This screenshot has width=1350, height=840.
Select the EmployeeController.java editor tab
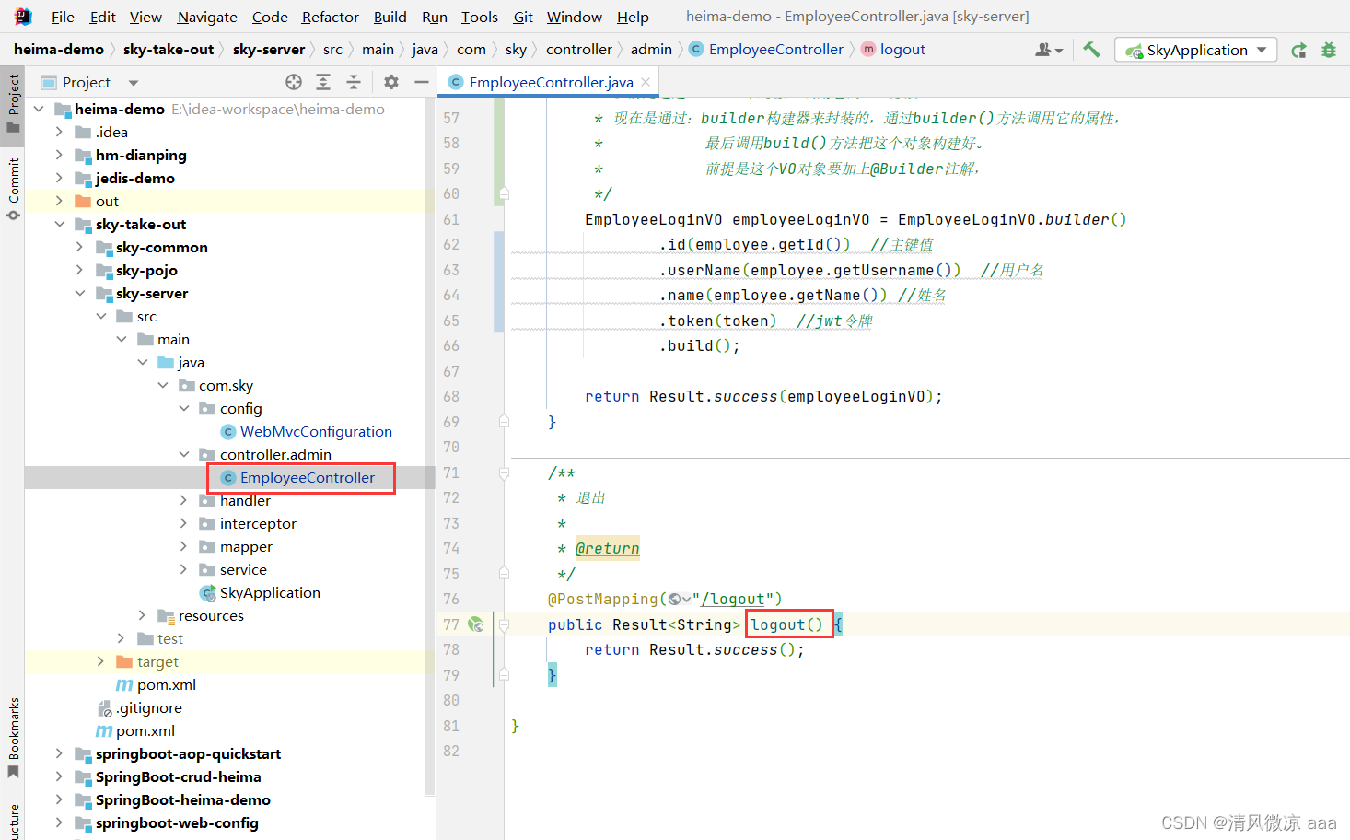pos(551,82)
